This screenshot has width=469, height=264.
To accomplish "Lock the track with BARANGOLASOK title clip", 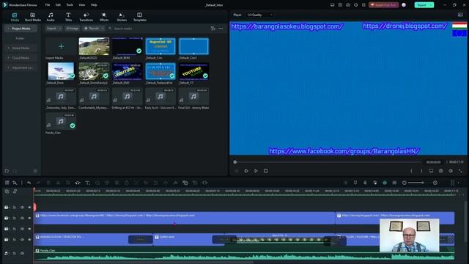I will [14, 240].
